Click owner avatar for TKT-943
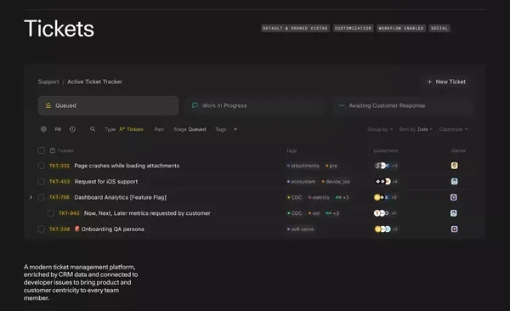The image size is (510, 311). point(454,213)
